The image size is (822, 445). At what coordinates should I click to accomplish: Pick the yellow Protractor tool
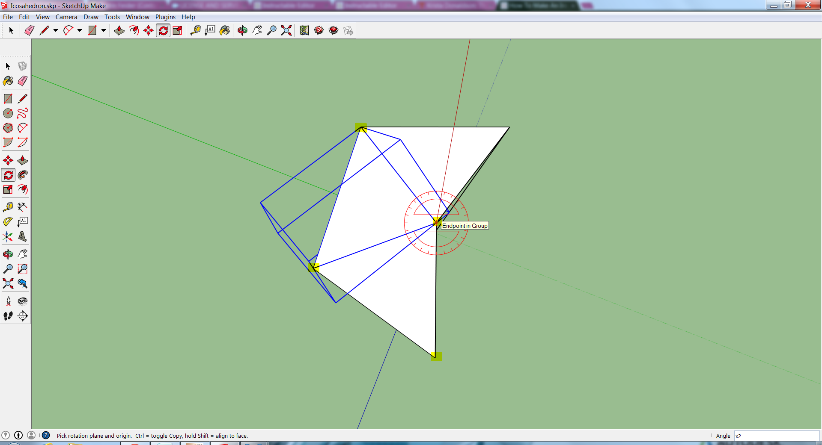(8, 222)
